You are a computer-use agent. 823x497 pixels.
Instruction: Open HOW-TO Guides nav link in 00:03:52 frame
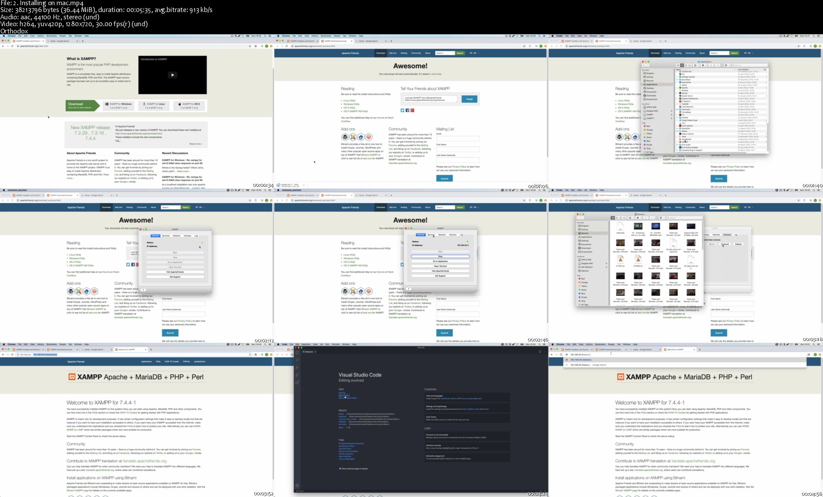point(171,362)
